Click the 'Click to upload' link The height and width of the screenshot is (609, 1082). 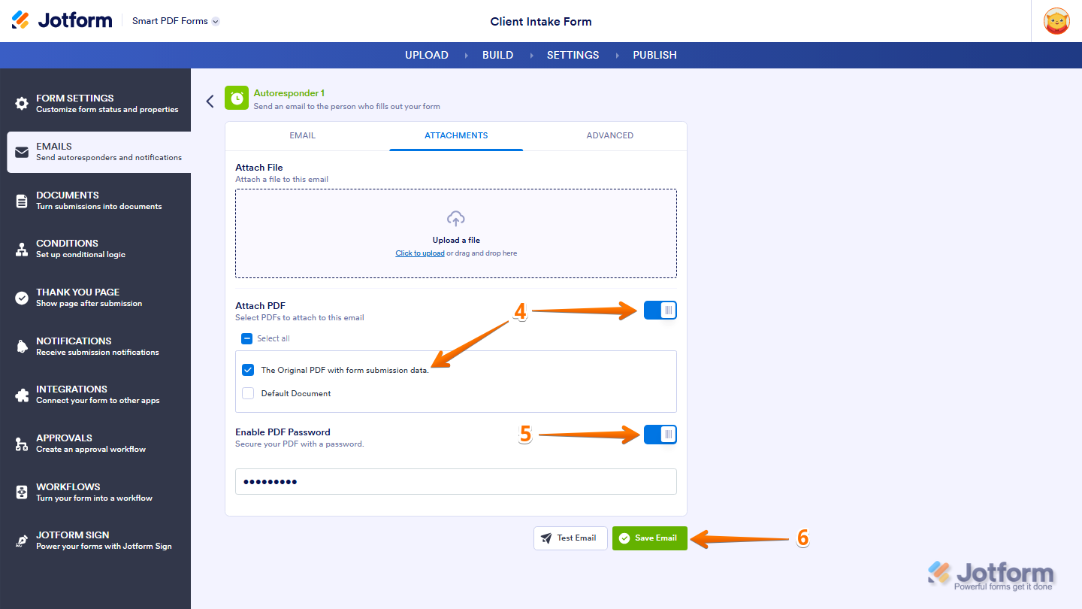coord(420,253)
